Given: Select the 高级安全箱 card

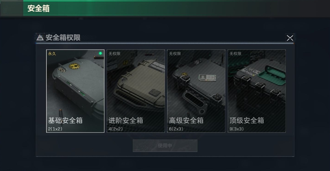Looking at the screenshot, I should click(196, 91).
